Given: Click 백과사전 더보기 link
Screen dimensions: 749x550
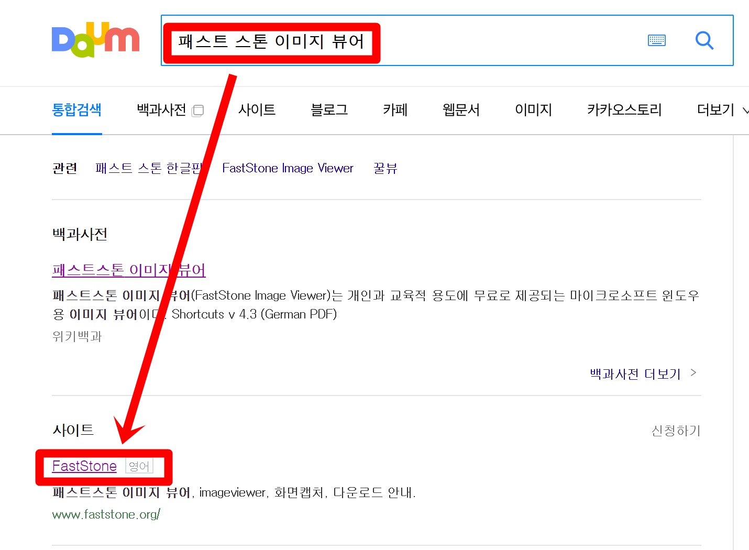Looking at the screenshot, I should [x=635, y=374].
